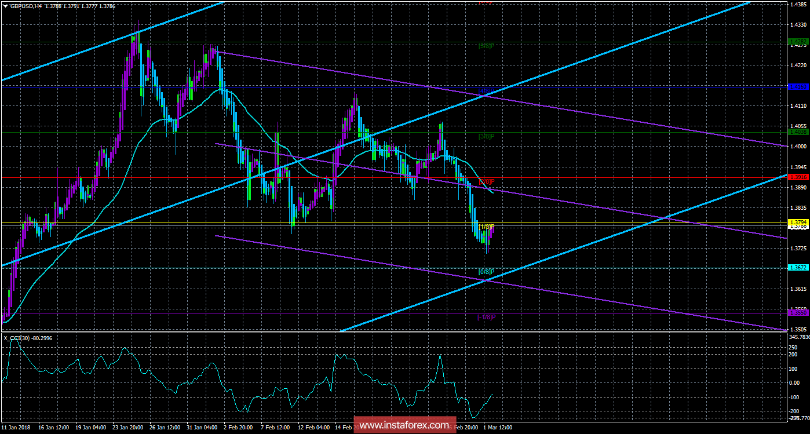
Task: Click the 0.00 CCI scale value
Action: click(x=796, y=383)
